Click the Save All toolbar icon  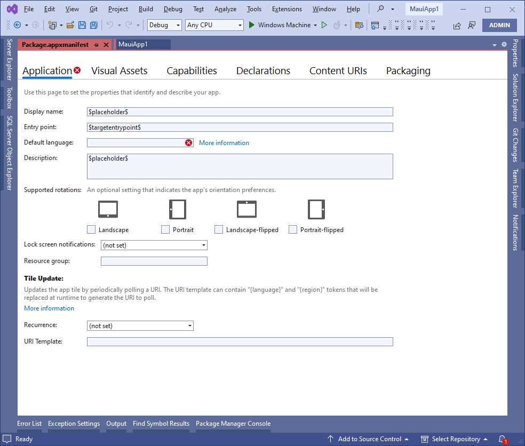pos(93,25)
